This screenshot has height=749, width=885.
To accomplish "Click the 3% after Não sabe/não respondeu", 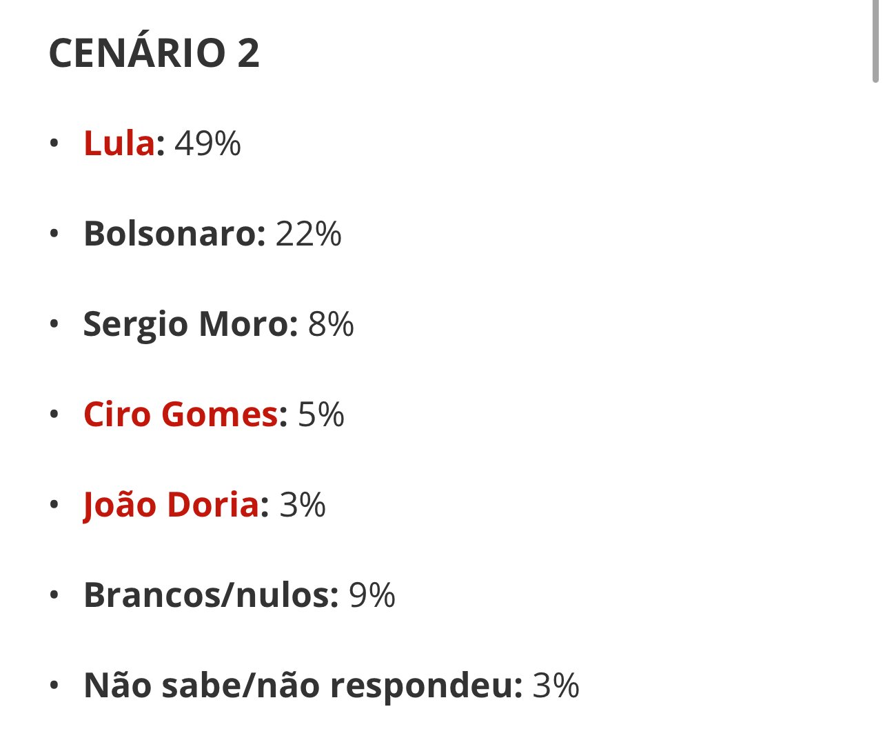I will pos(556,686).
